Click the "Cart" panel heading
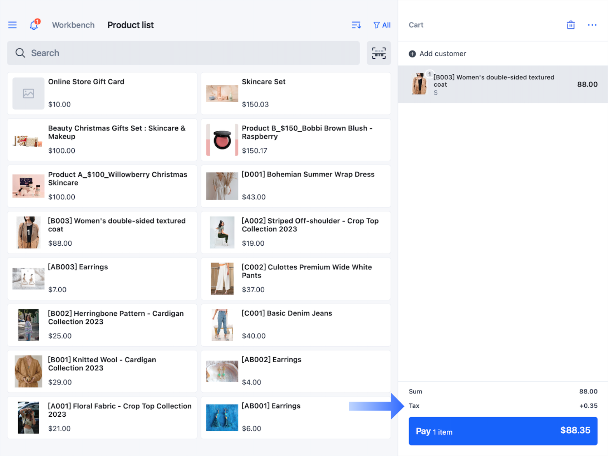The image size is (608, 456). click(416, 25)
